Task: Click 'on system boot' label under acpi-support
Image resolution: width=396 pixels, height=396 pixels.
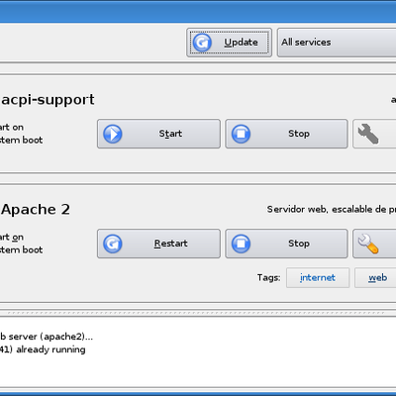Action: (x=21, y=134)
